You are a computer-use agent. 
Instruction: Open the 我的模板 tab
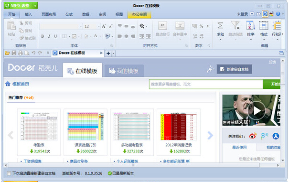point(124,71)
